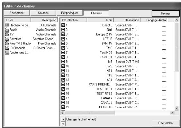Click the vertical scrollbar down arrow
The height and width of the screenshot is (128, 181).
176,108
